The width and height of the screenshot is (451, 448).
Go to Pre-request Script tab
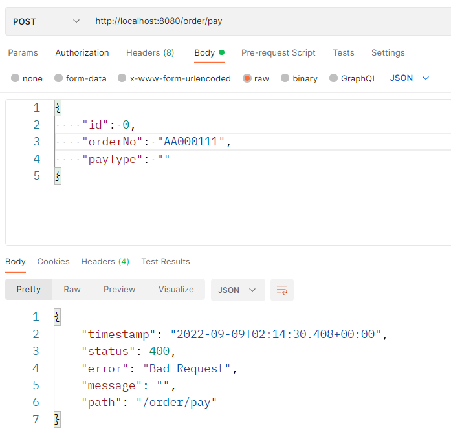(278, 53)
